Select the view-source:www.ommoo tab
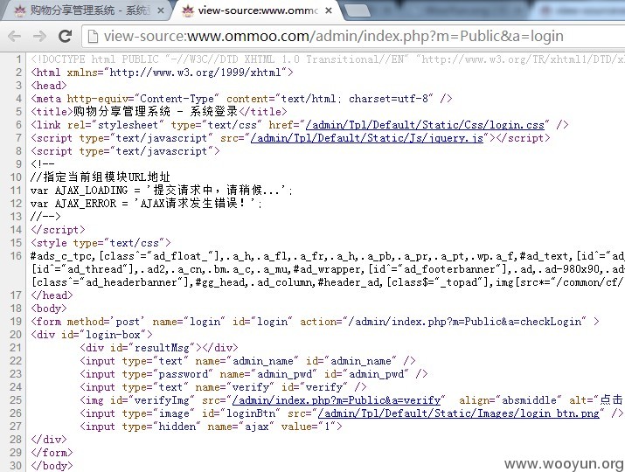Viewport: 625px width, 472px height. [258, 10]
